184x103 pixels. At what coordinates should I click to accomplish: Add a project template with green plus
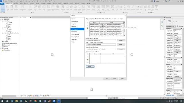click(87, 28)
